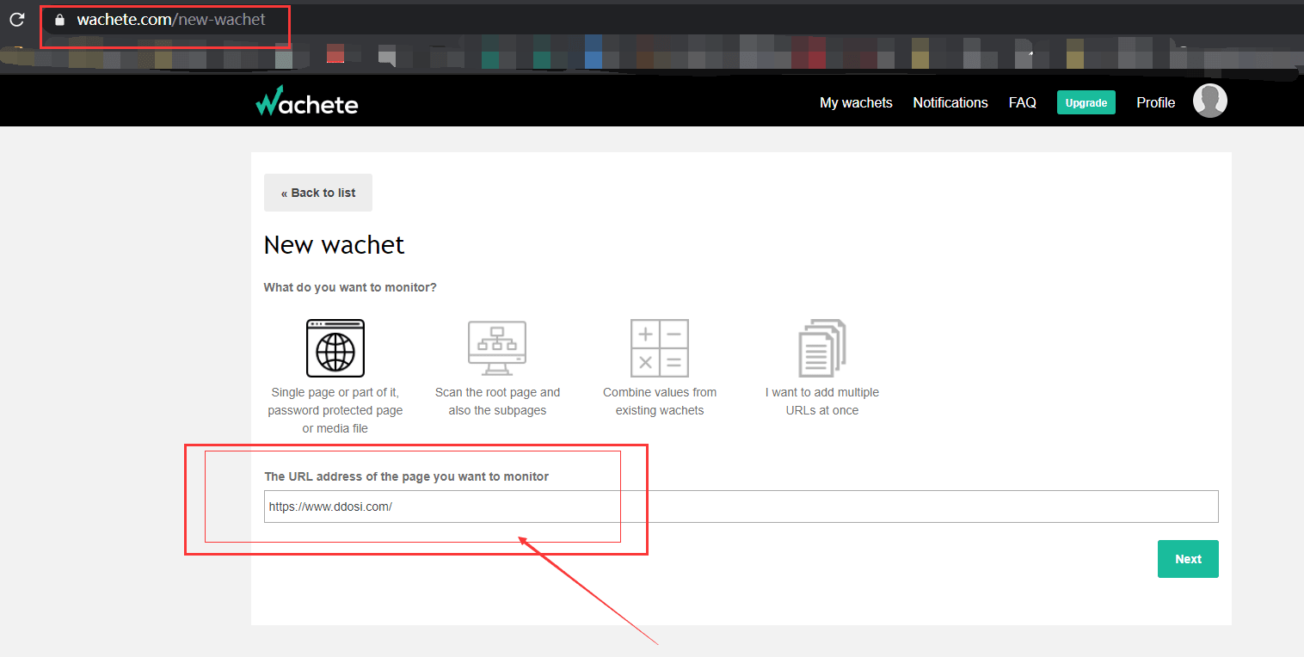This screenshot has width=1304, height=657.
Task: Open the FAQ page
Action: [x=1023, y=102]
